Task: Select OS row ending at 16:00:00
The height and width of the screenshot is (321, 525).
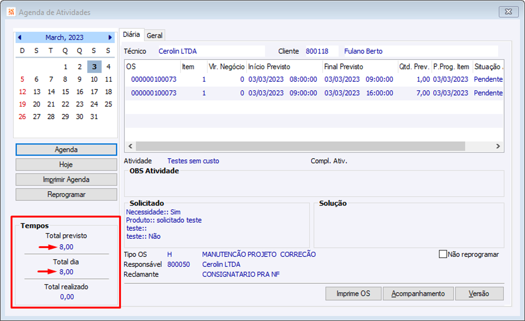Action: click(x=314, y=93)
